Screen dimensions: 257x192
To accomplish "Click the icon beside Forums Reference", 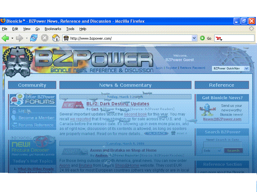I will click(x=14, y=125).
